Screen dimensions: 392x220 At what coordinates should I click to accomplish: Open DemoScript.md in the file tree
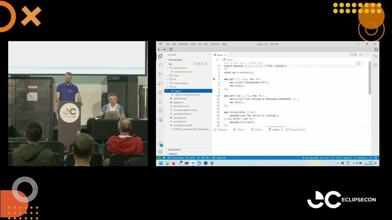181,106
